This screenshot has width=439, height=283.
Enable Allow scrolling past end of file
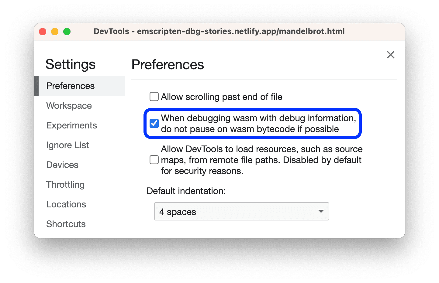pyautogui.click(x=154, y=97)
